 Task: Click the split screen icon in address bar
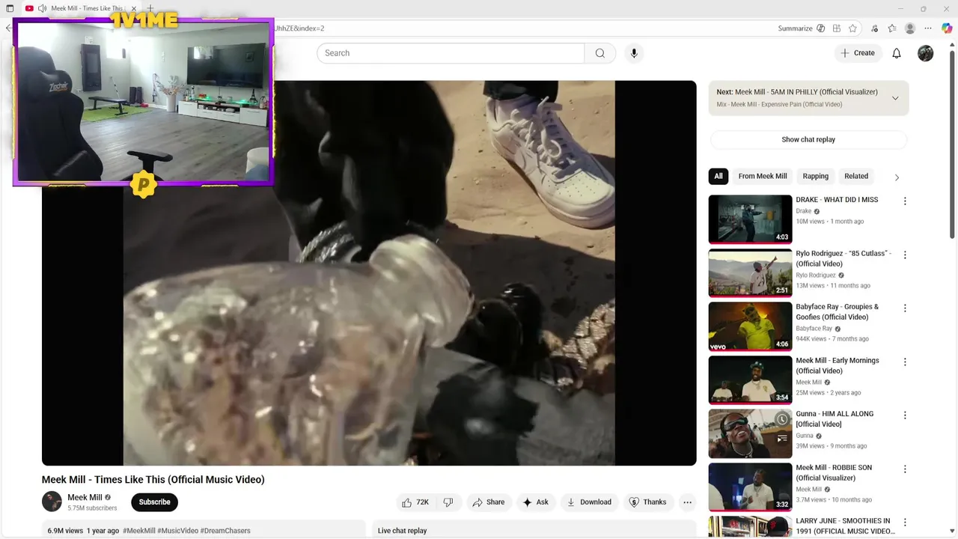pyautogui.click(x=837, y=28)
